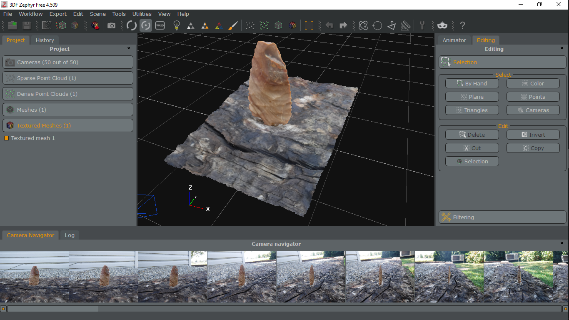Switch to the History tab
The image size is (569, 320).
[45, 40]
